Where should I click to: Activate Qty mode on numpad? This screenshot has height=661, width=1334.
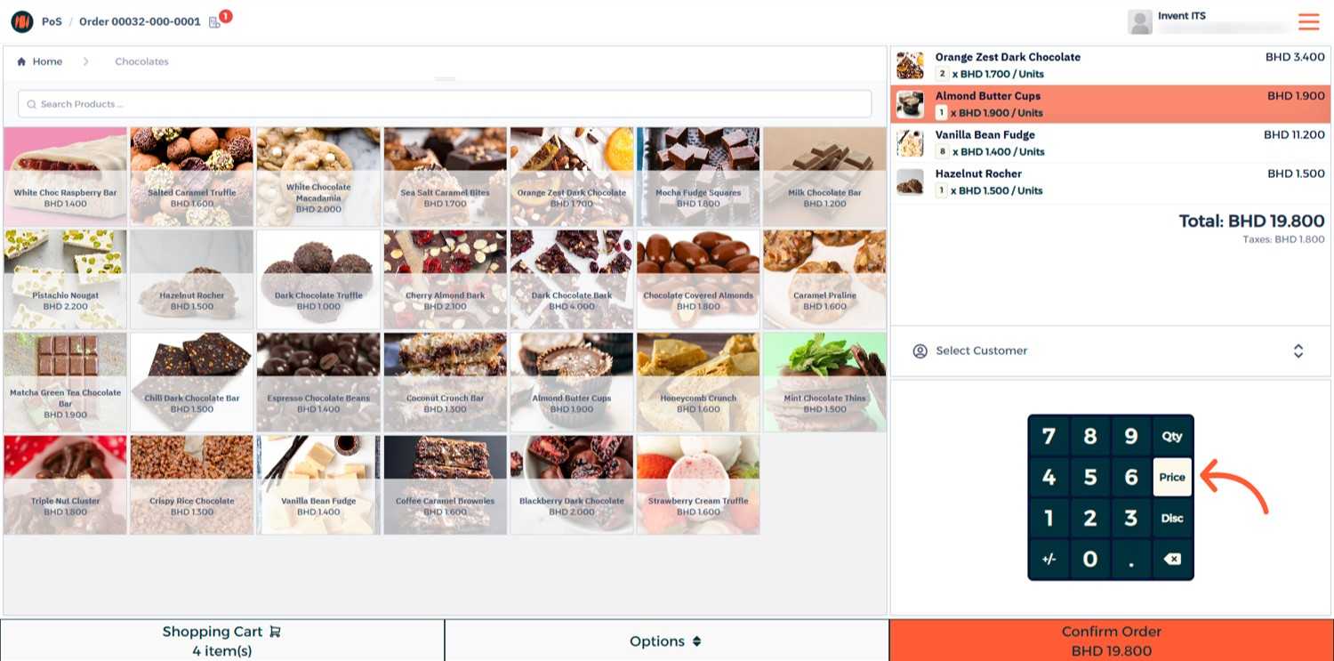tap(1172, 436)
